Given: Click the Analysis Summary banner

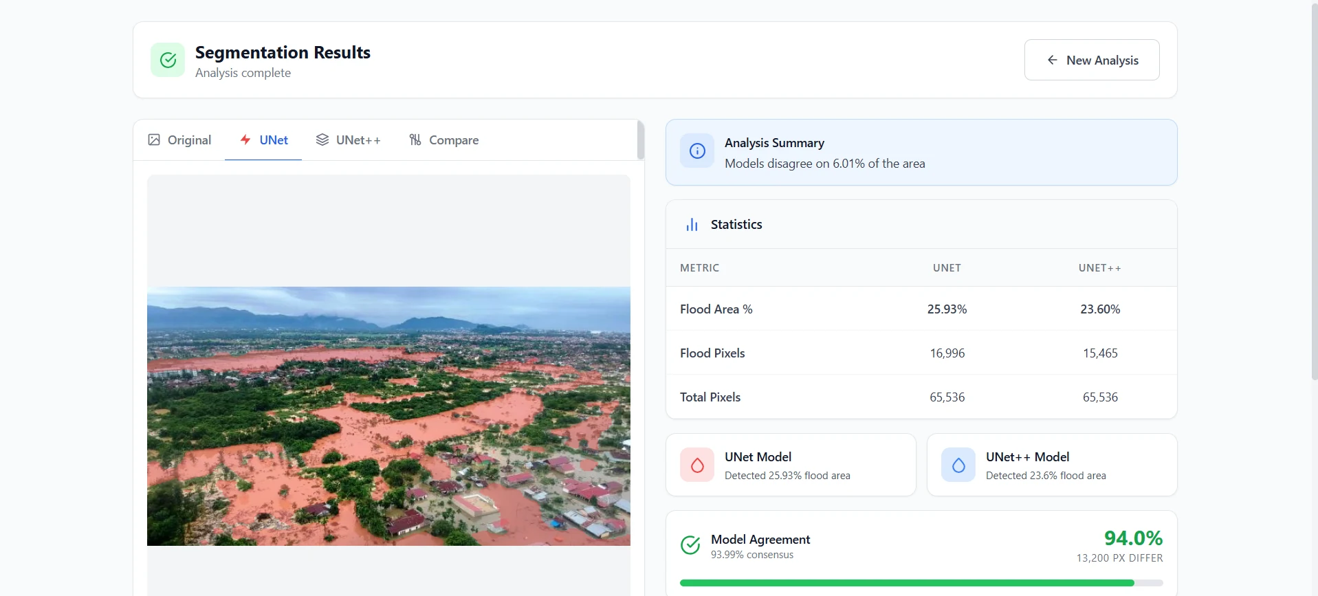Looking at the screenshot, I should pyautogui.click(x=921, y=153).
